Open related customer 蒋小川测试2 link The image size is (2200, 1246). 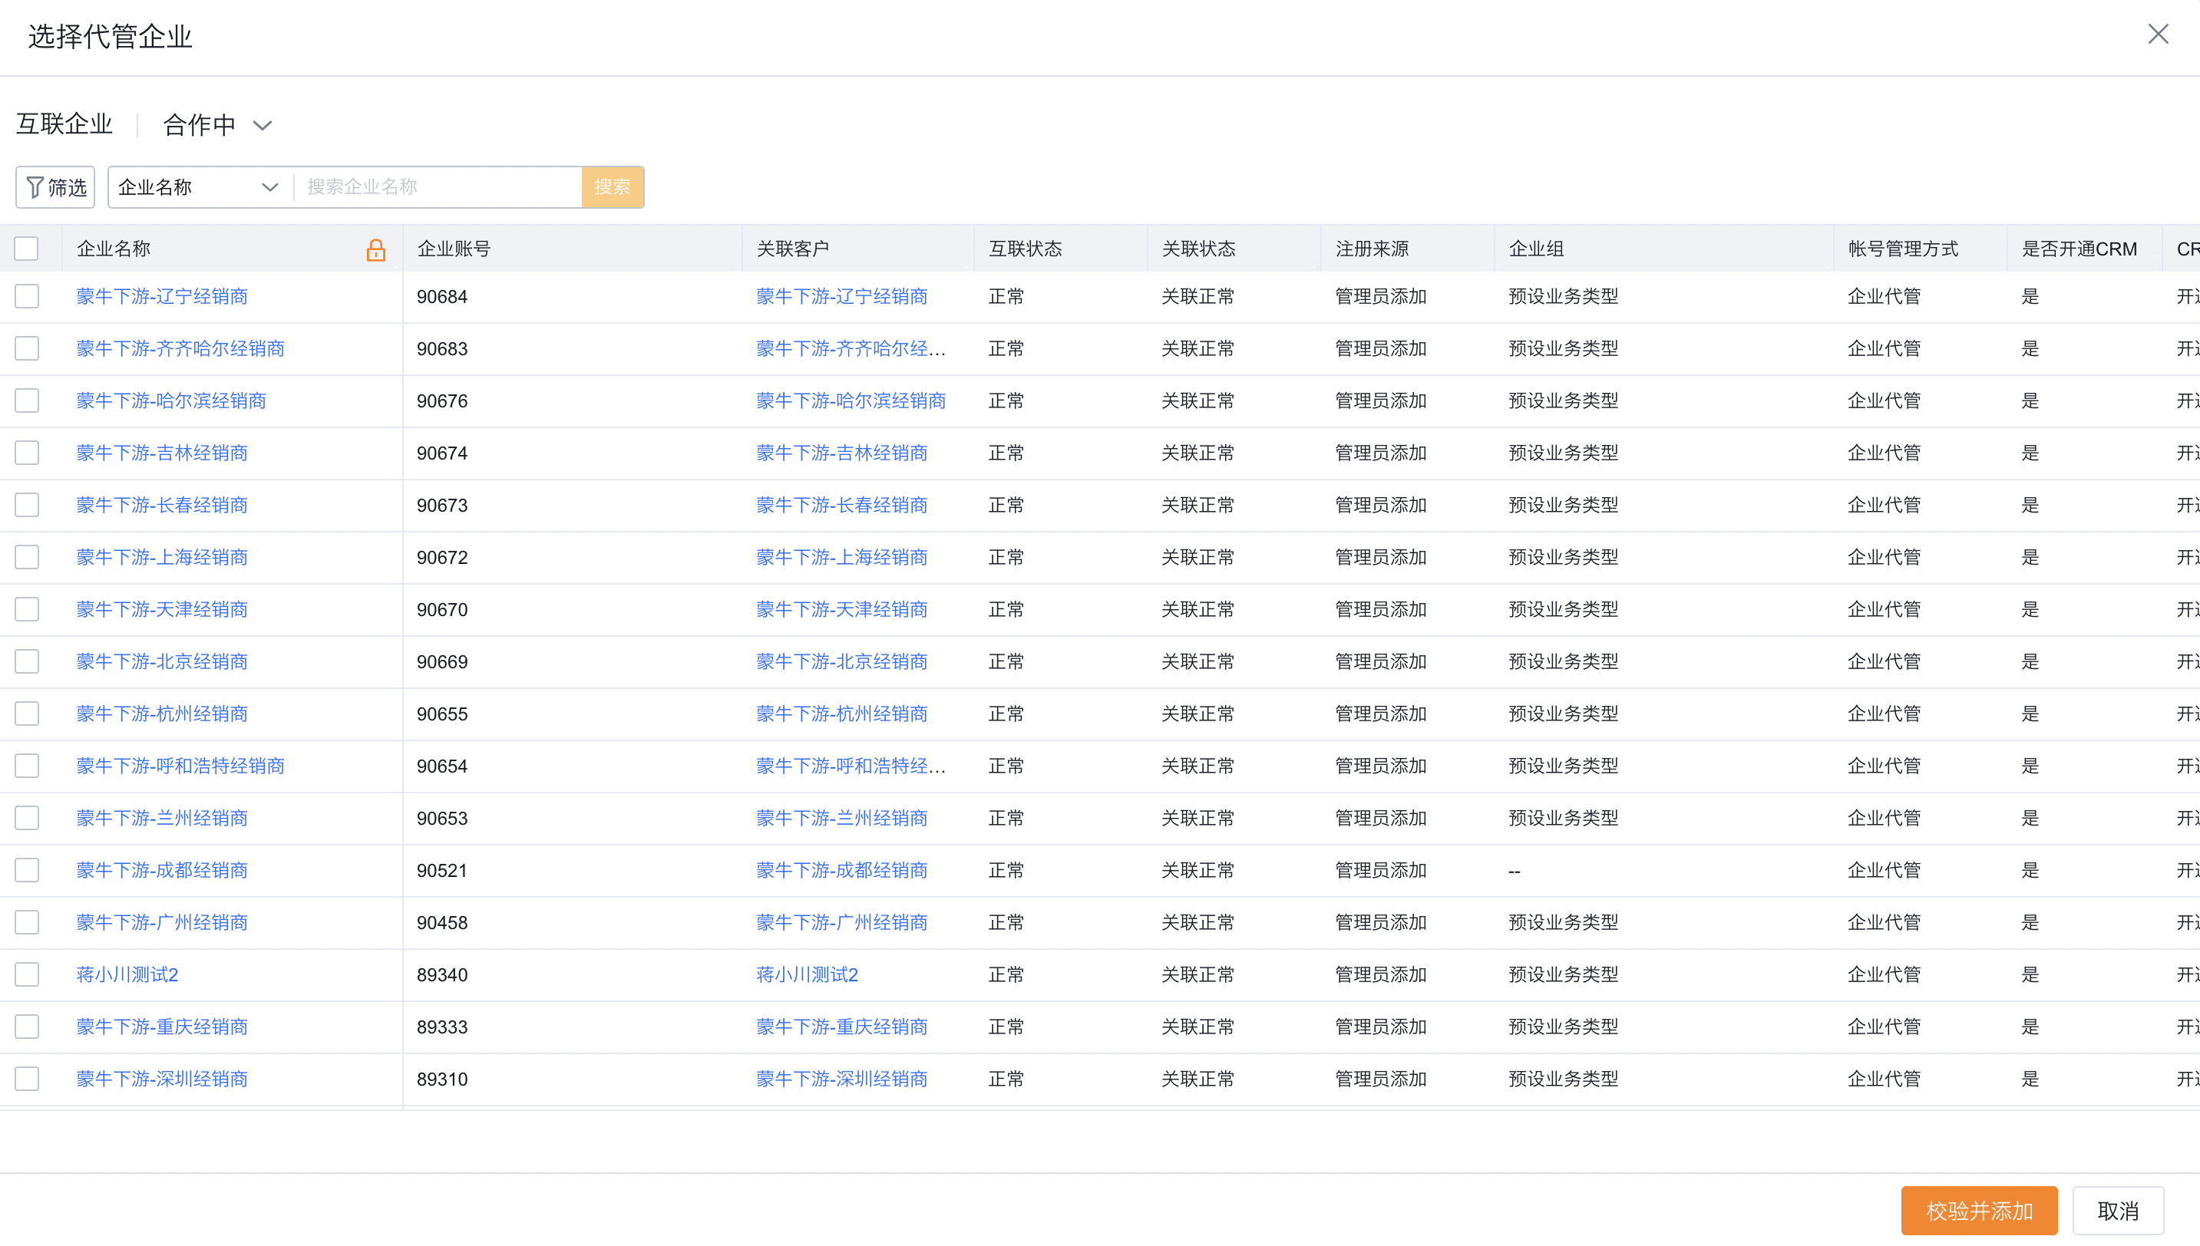pos(808,974)
